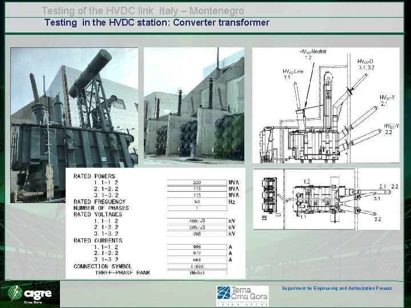Click the 'THREE-PHASE BANK' label

122,273
